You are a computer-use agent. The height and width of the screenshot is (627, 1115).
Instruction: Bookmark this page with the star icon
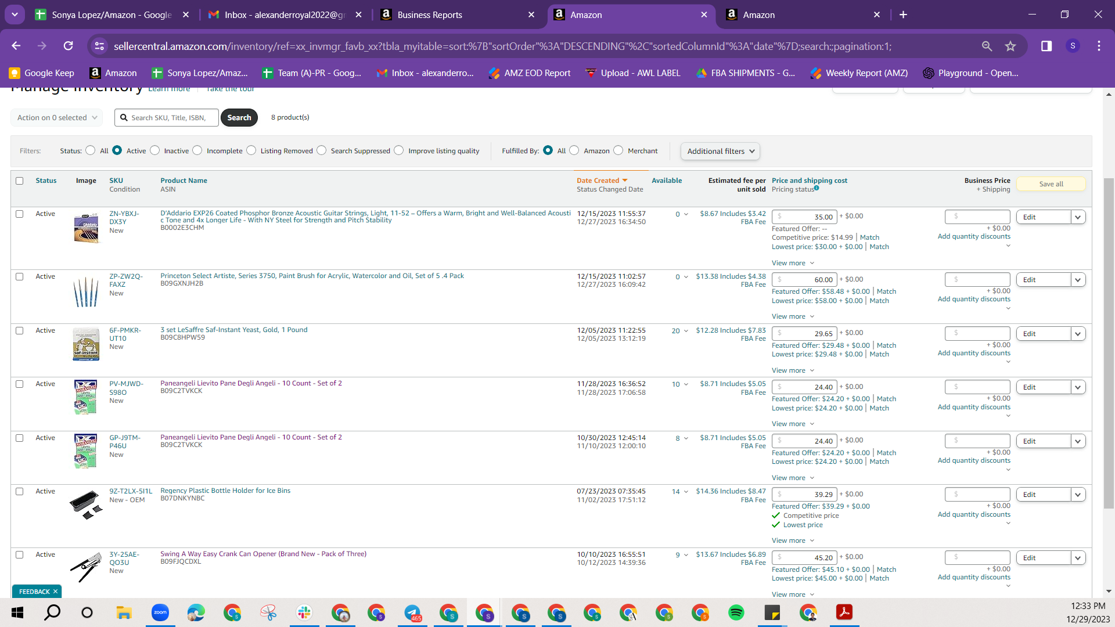(x=1010, y=46)
